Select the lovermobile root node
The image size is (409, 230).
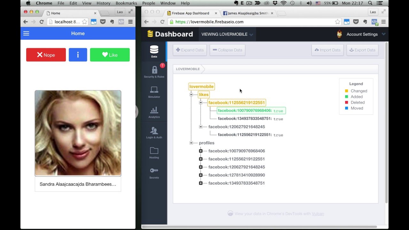[201, 87]
